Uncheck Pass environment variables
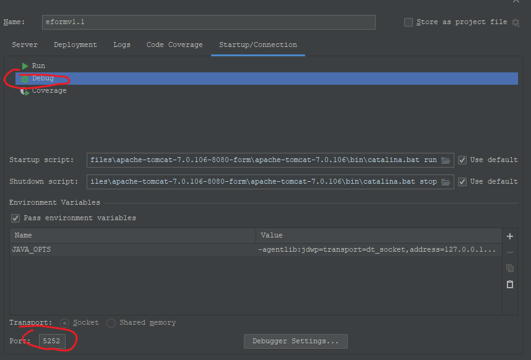Screen dimensions: 531x360 (15, 218)
